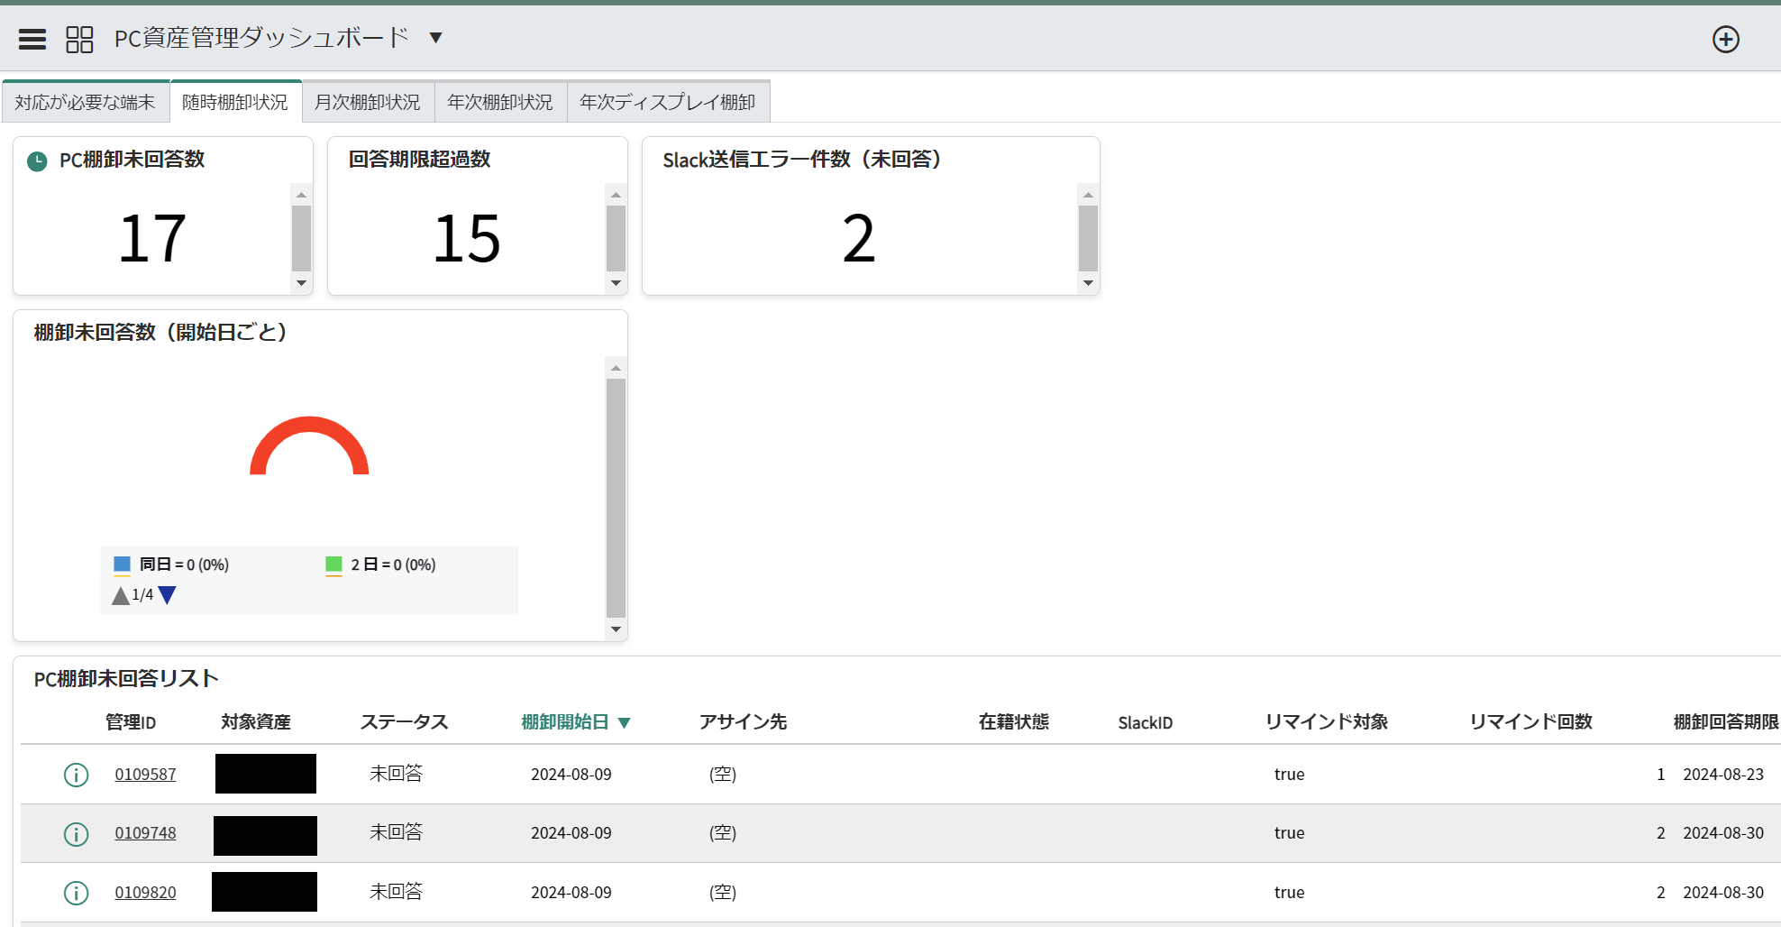Screen dimensions: 1781x927
Task: Click down arrow of PC棚卸未回答数 scrollbar
Action: pos(301,283)
